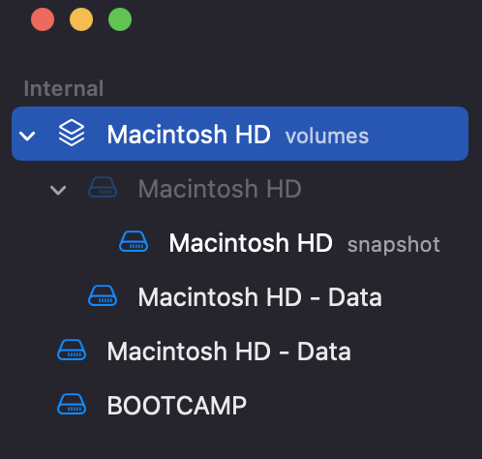Click disk icon of the nested Macintosh HD - Data
This screenshot has height=459, width=482.
click(103, 295)
